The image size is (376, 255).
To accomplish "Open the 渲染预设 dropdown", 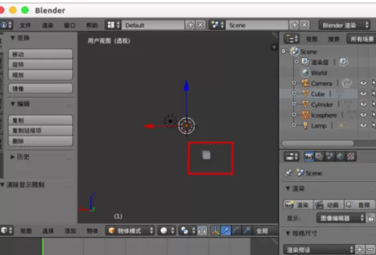I will [318, 250].
